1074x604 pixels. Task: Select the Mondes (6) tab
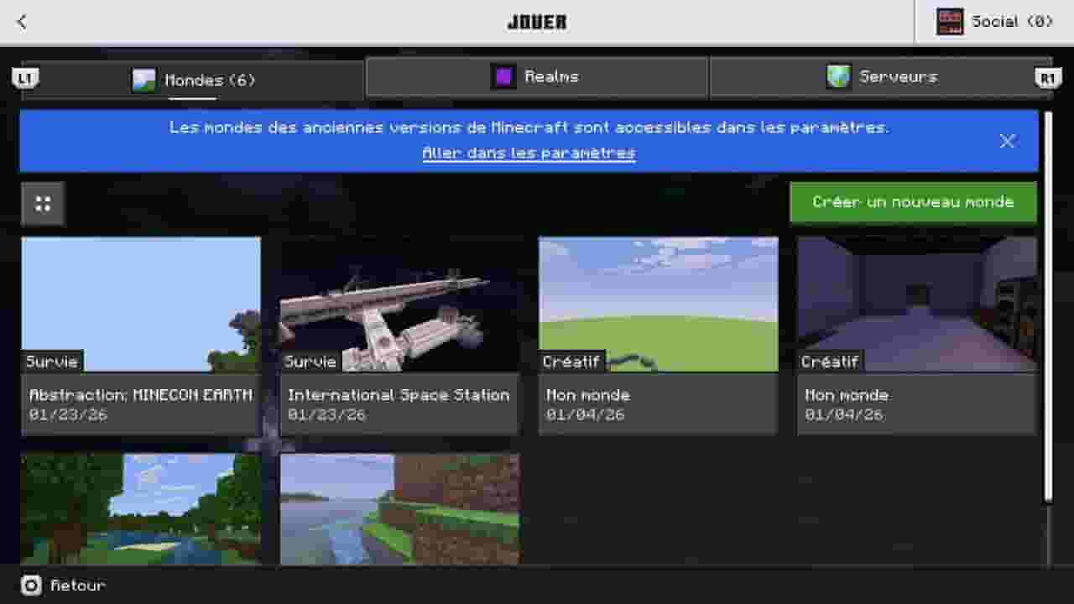193,81
